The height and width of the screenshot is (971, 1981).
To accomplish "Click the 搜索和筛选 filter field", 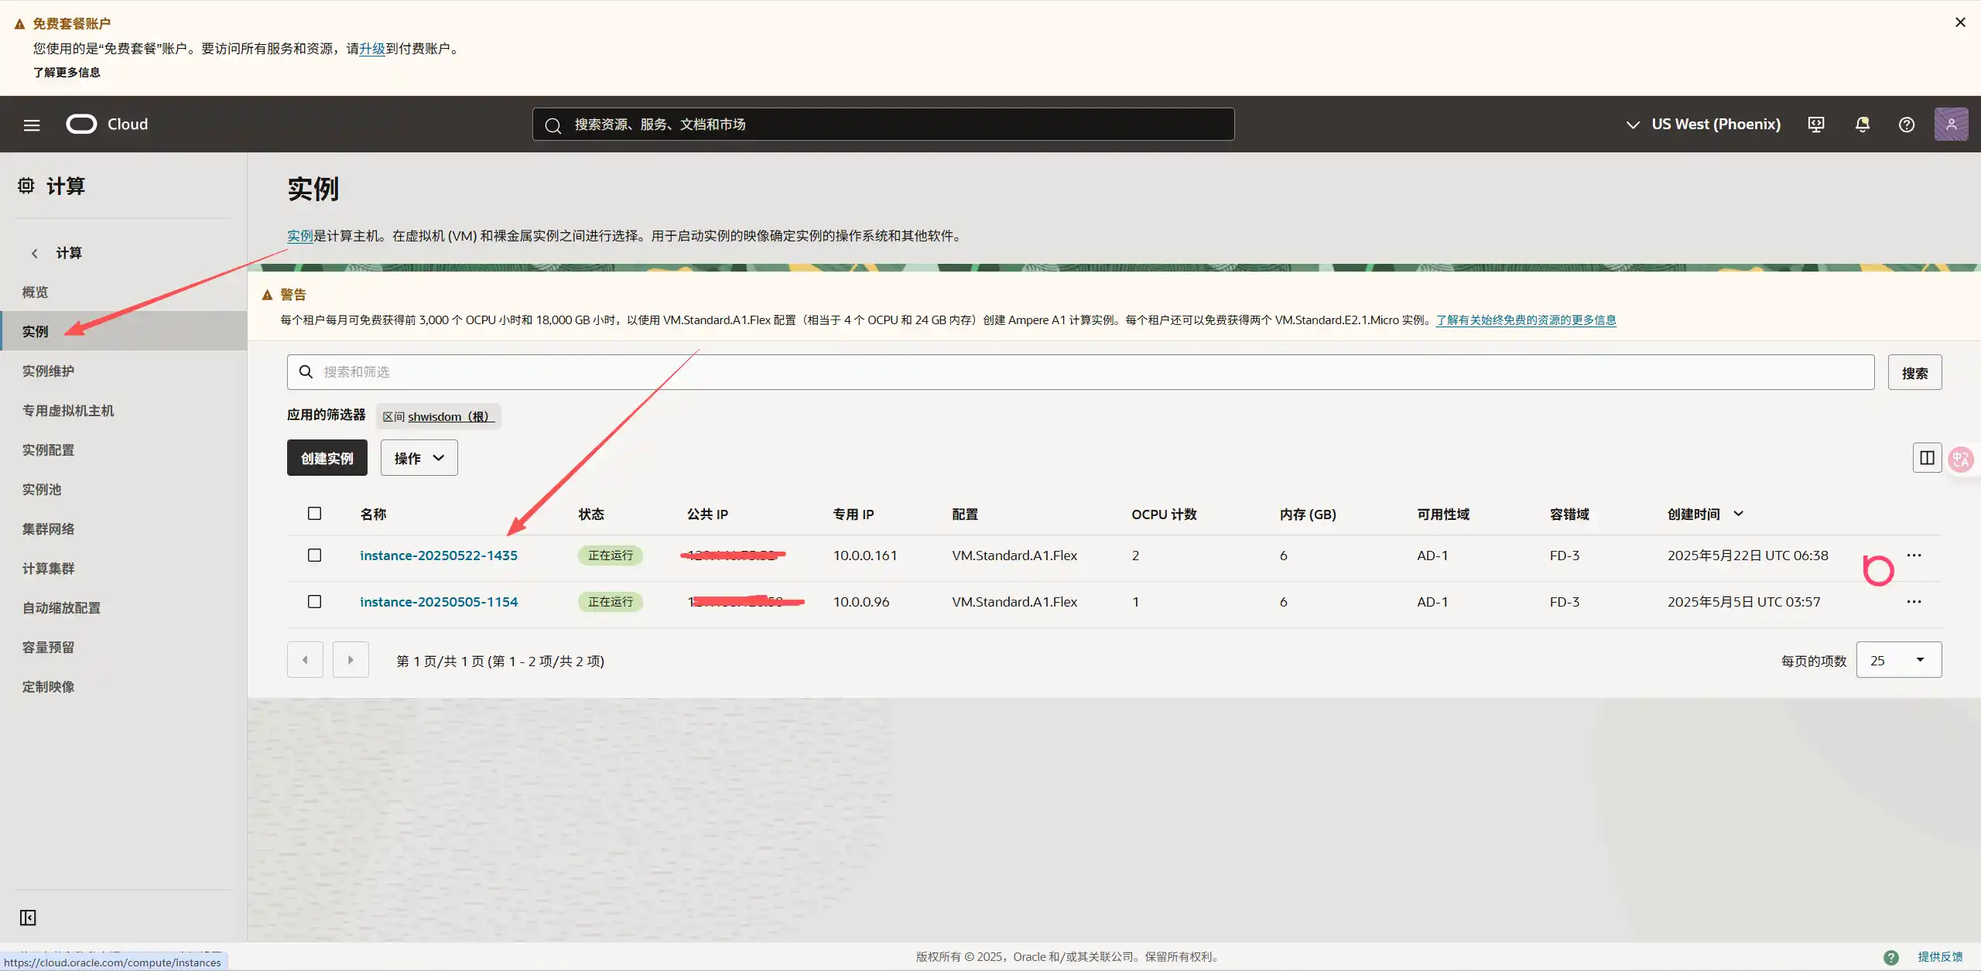I will 1079,372.
